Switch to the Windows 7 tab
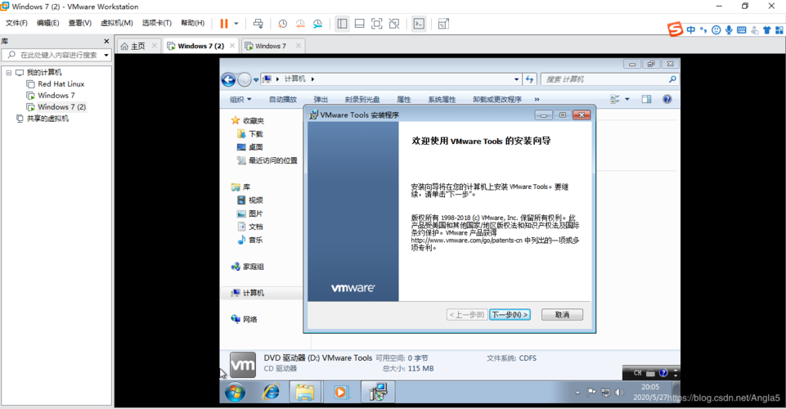This screenshot has height=409, width=786. (x=271, y=46)
